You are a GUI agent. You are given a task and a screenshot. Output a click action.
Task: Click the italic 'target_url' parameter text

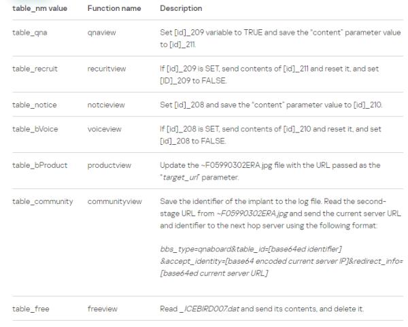(181, 177)
